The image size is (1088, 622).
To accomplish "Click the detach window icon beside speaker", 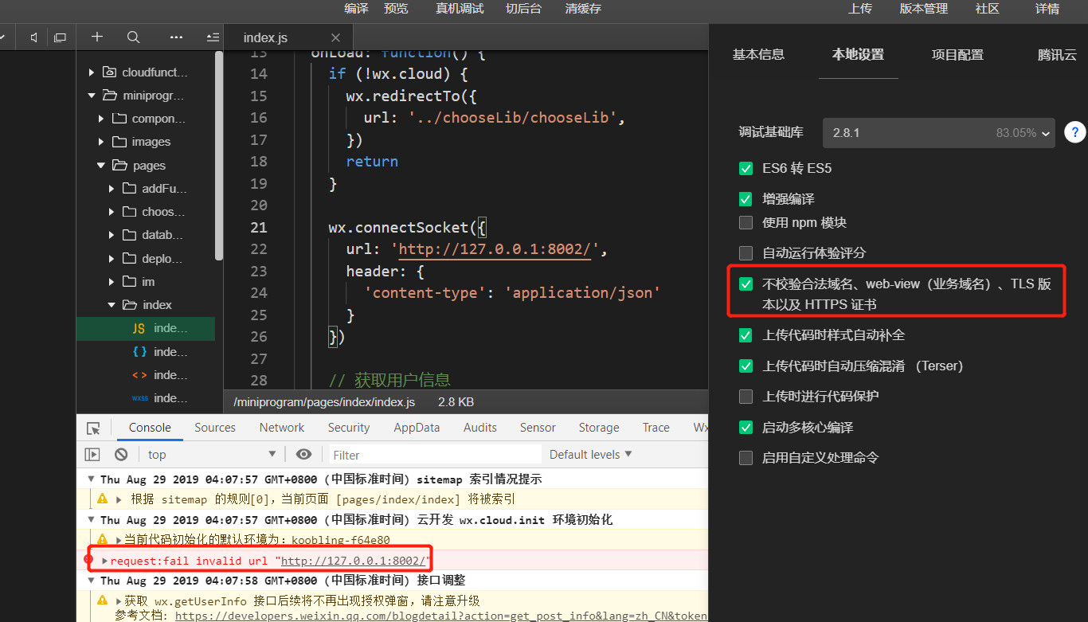I will pyautogui.click(x=60, y=37).
